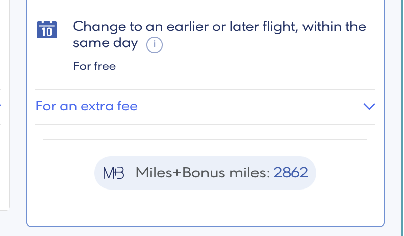Click the "For free" label

click(x=94, y=66)
